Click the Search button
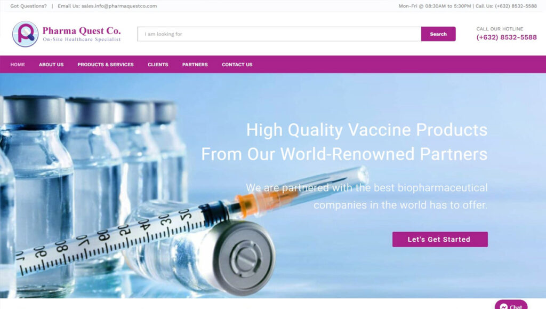The image size is (546, 309). (x=438, y=34)
